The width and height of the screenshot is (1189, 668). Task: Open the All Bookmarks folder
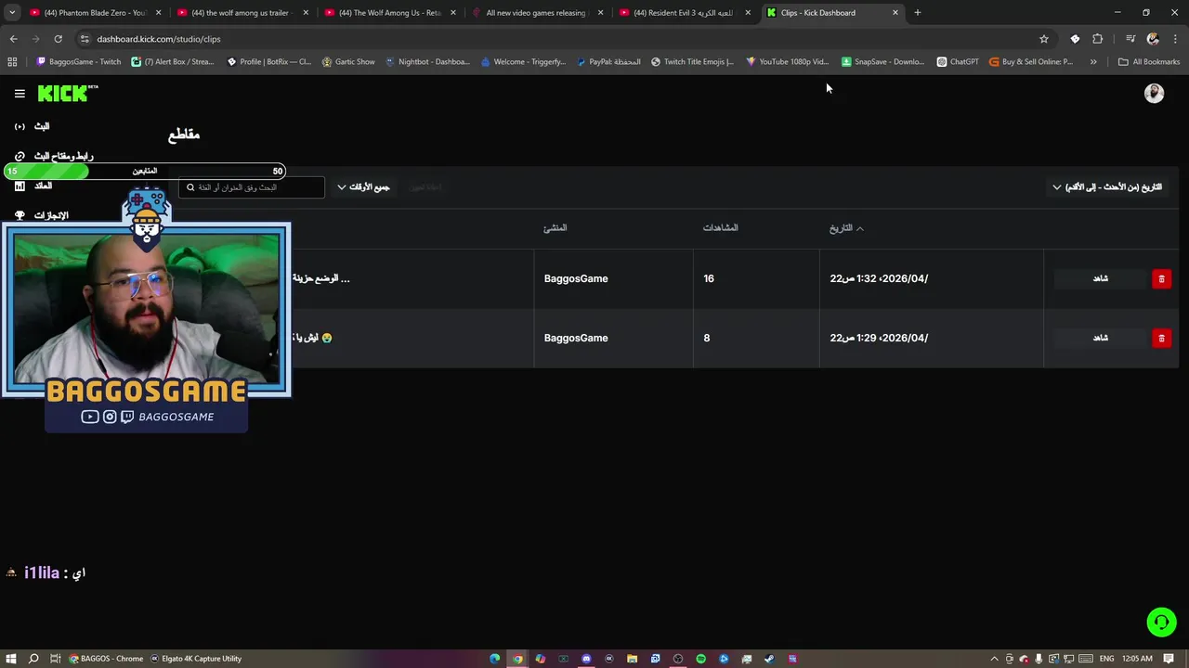pos(1149,62)
